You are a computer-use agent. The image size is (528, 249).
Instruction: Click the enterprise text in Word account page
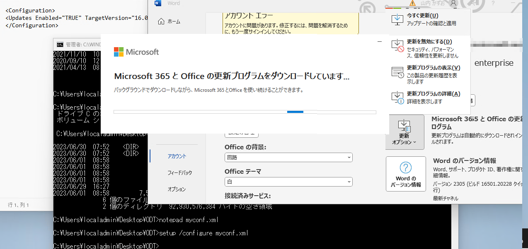pos(494,63)
